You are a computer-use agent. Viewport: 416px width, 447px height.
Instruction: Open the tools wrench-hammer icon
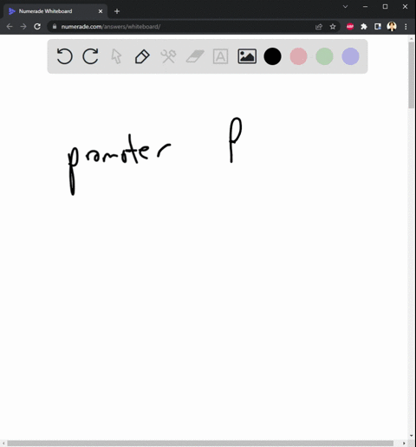[168, 56]
